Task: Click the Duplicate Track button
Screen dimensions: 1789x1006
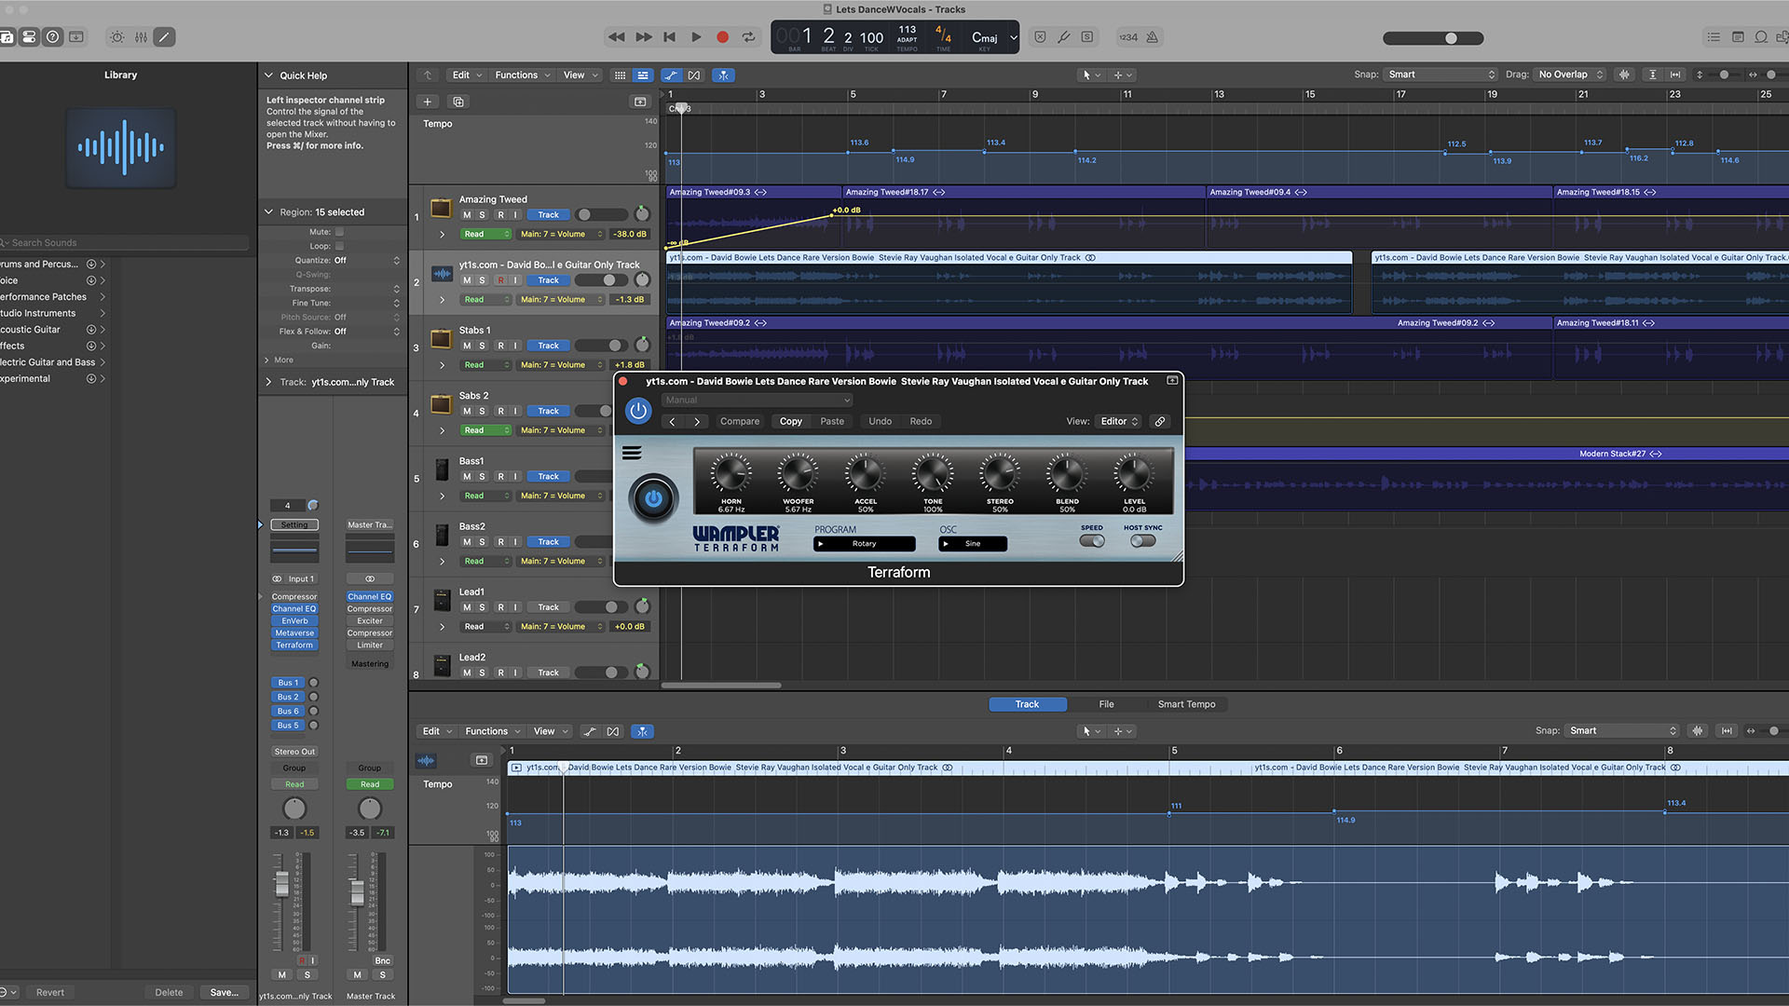Action: click(x=457, y=102)
